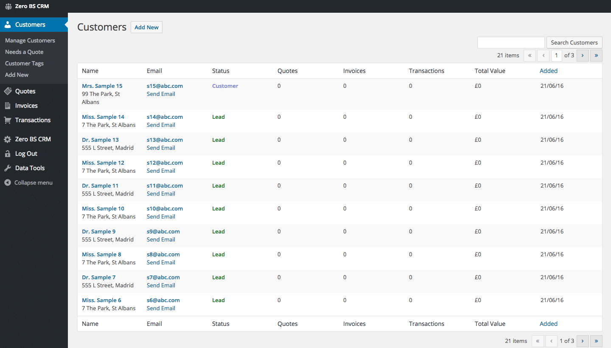Image resolution: width=611 pixels, height=348 pixels.
Task: Click the Add New button beside Customers heading
Action: coord(146,27)
